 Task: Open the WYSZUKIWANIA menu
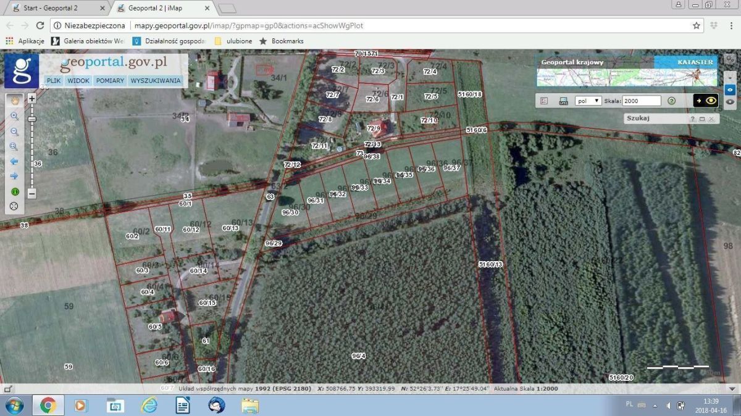[x=156, y=81]
